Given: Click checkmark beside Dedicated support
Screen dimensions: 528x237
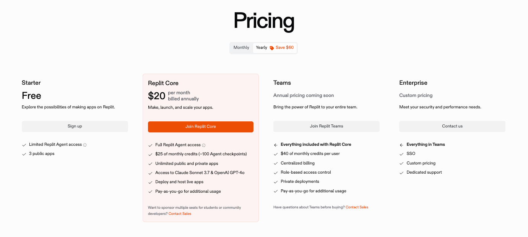Looking at the screenshot, I should tap(401, 173).
